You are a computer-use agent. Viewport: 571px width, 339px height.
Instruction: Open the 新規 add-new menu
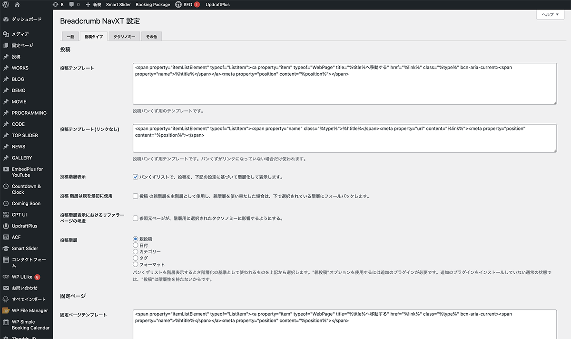point(93,5)
